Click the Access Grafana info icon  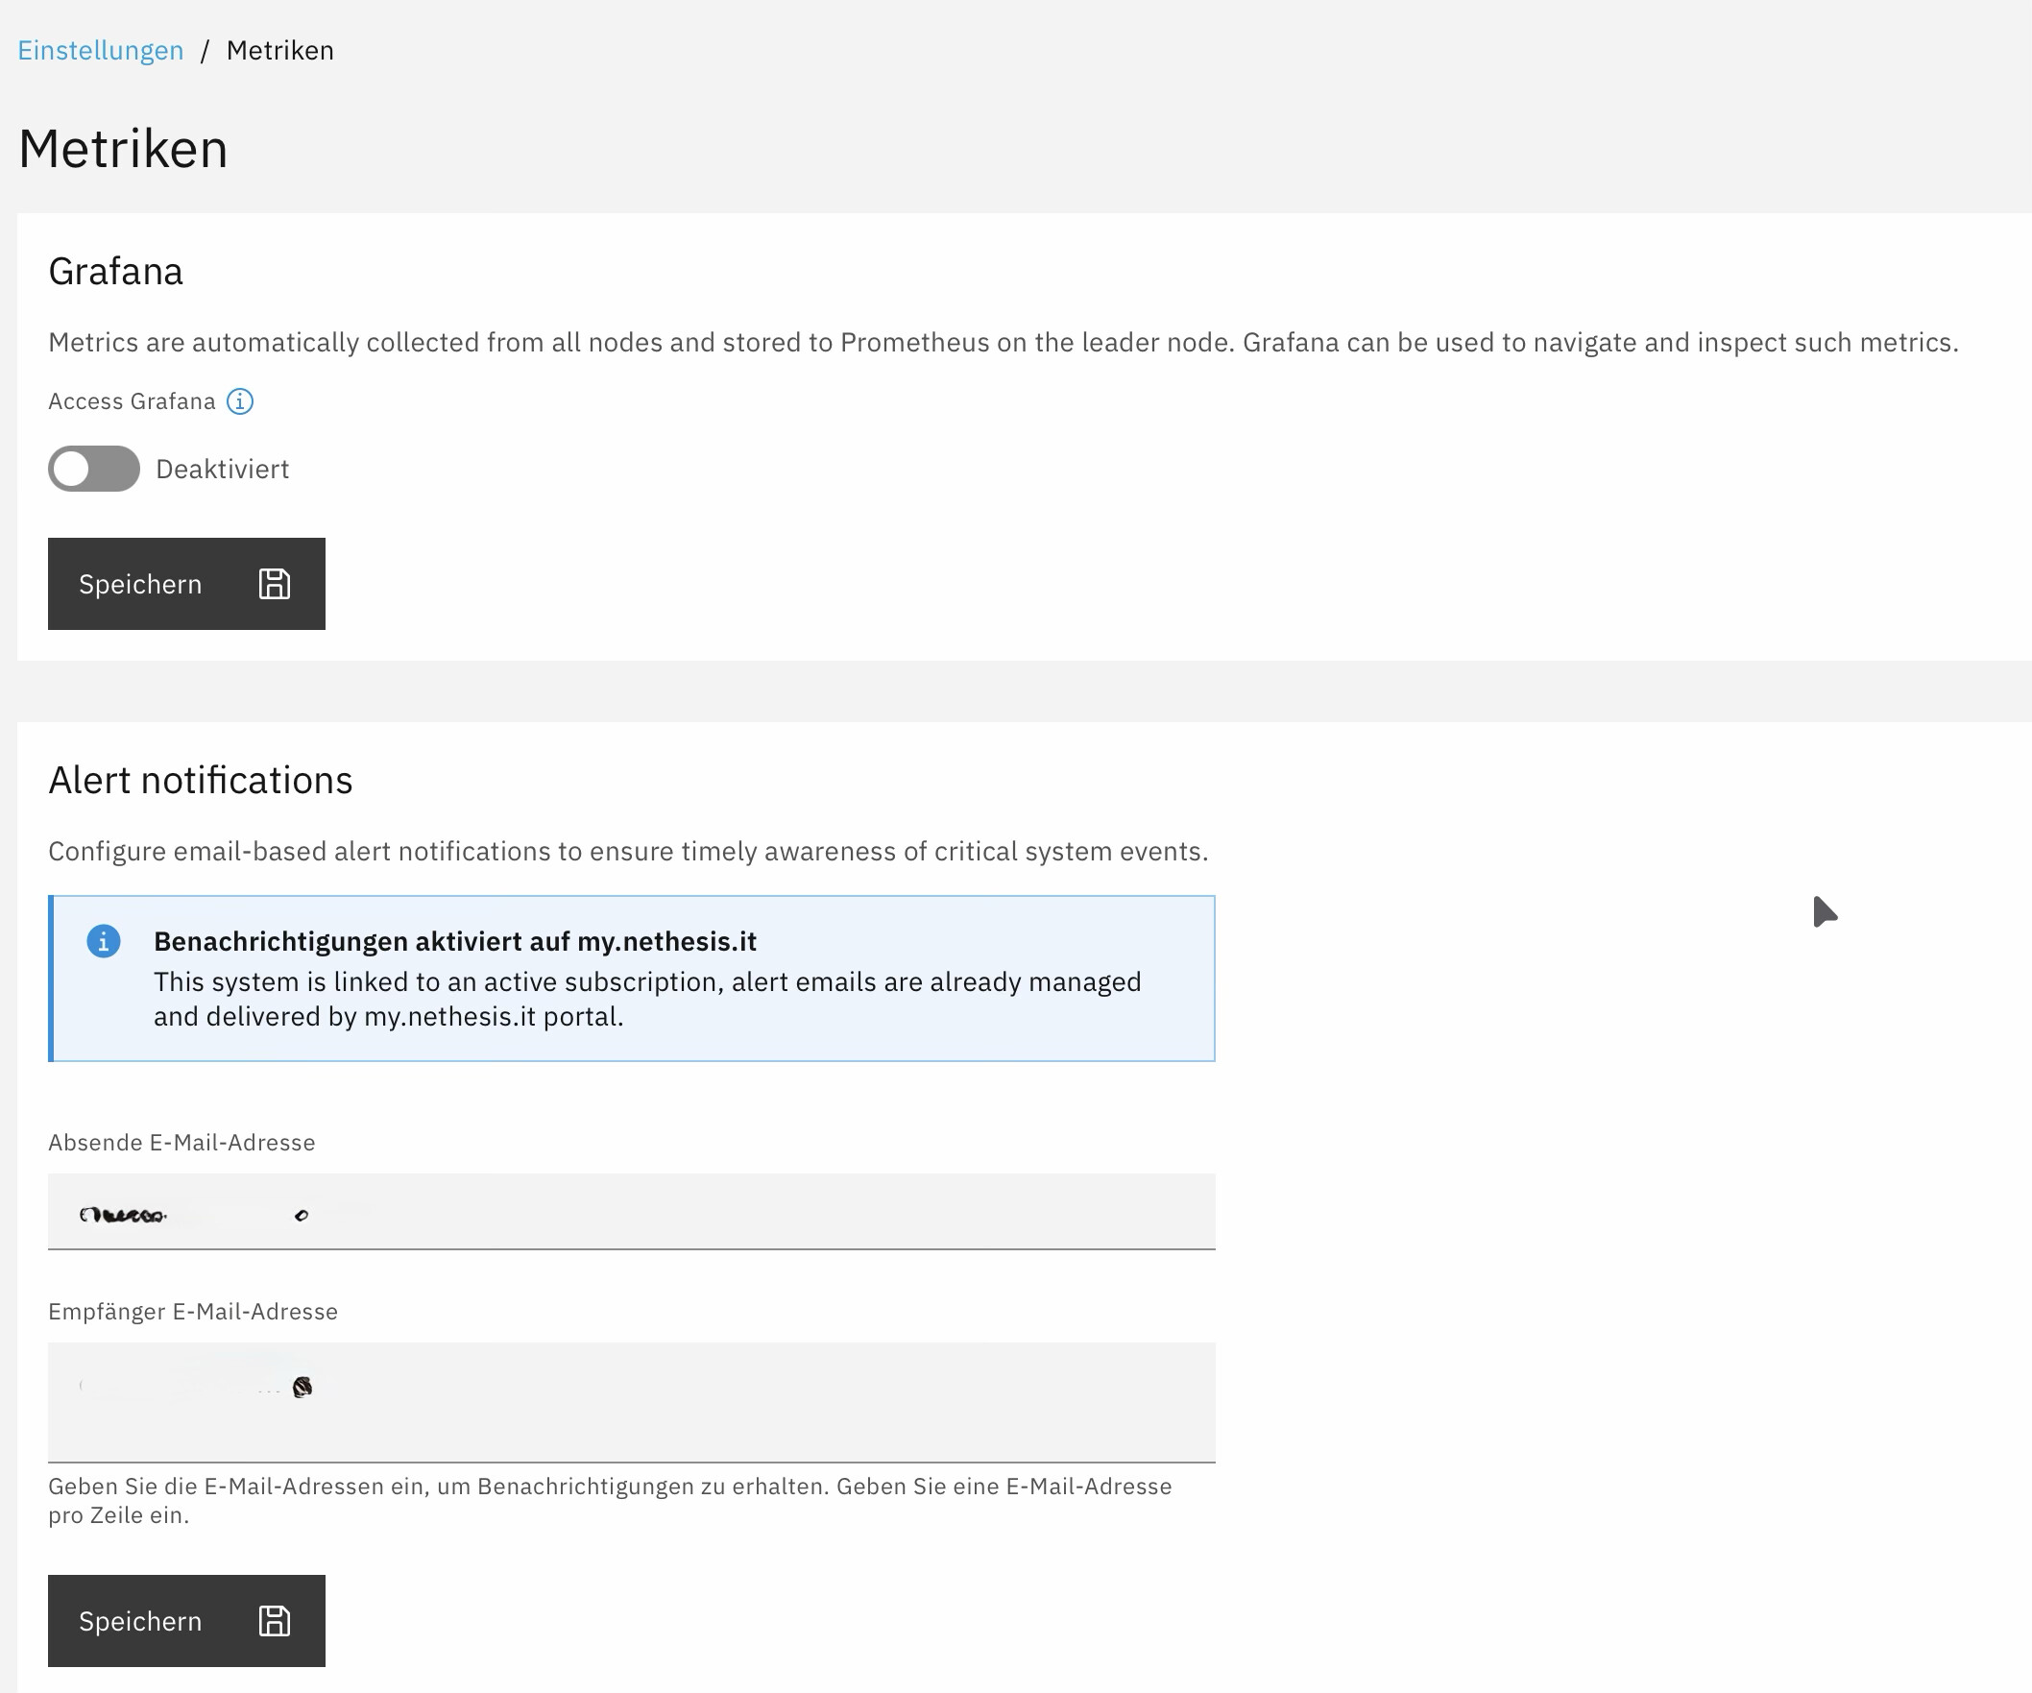click(240, 401)
